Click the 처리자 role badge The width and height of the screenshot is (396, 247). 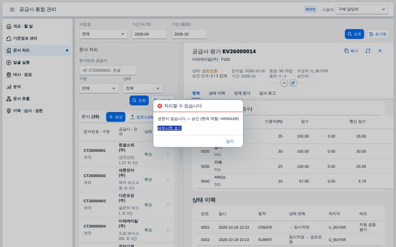(310, 9)
